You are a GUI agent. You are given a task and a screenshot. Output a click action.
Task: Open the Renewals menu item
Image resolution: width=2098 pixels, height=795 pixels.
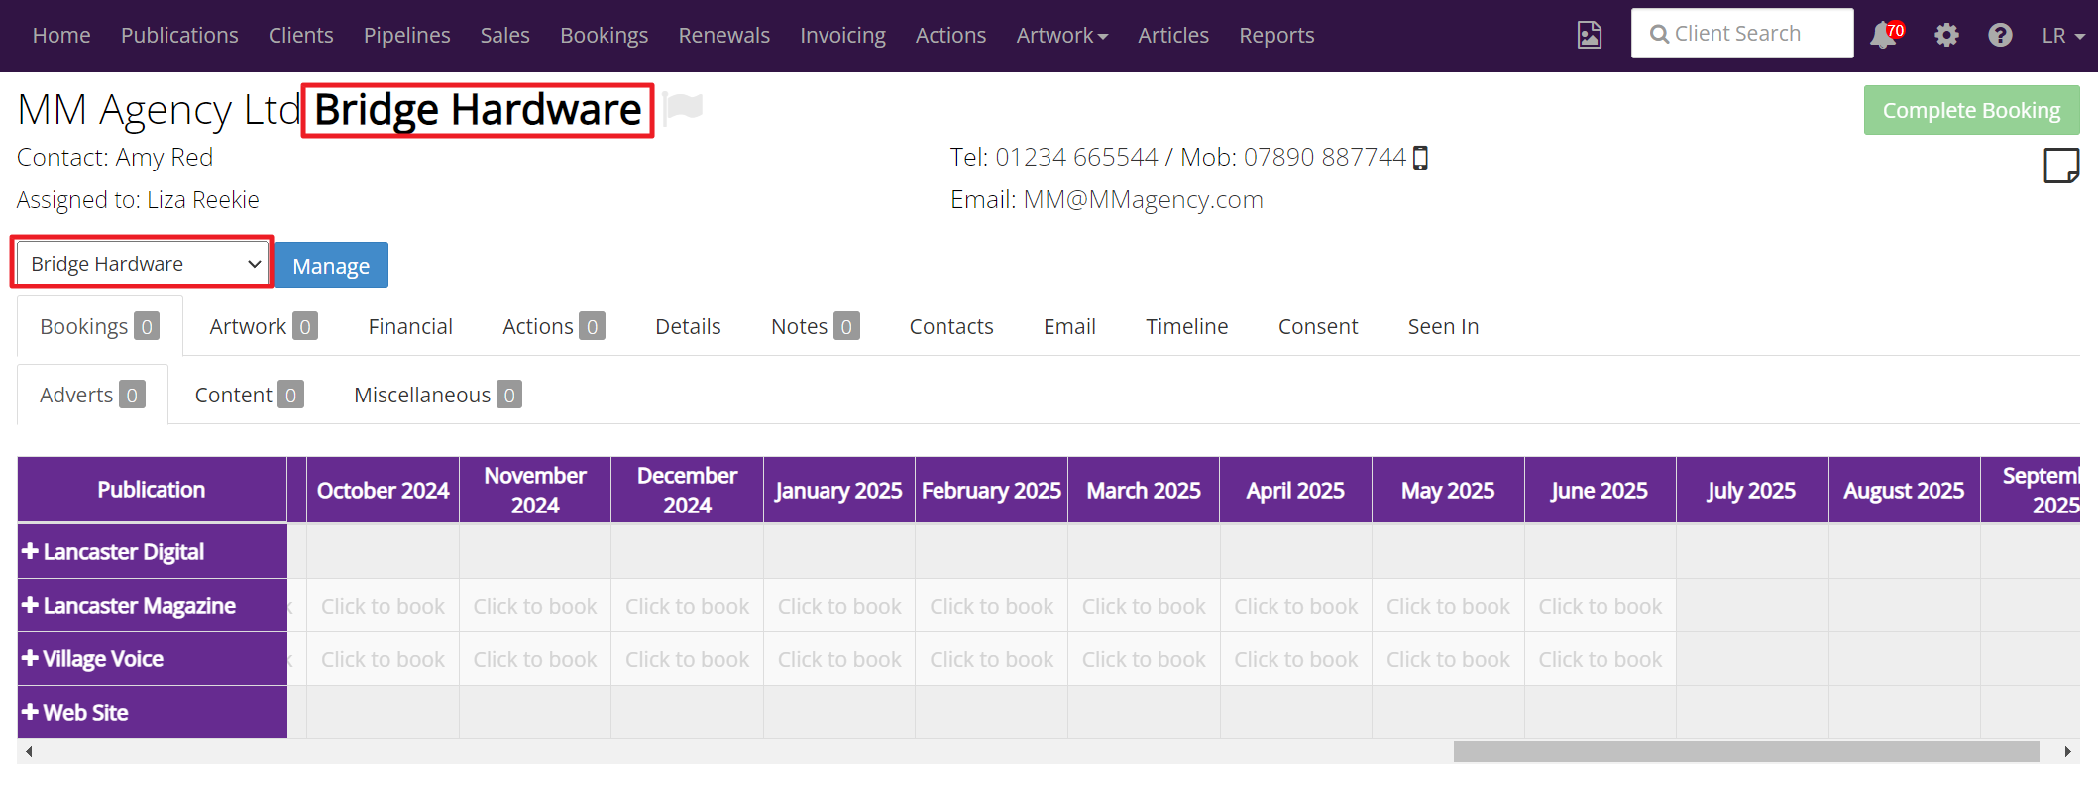click(723, 35)
